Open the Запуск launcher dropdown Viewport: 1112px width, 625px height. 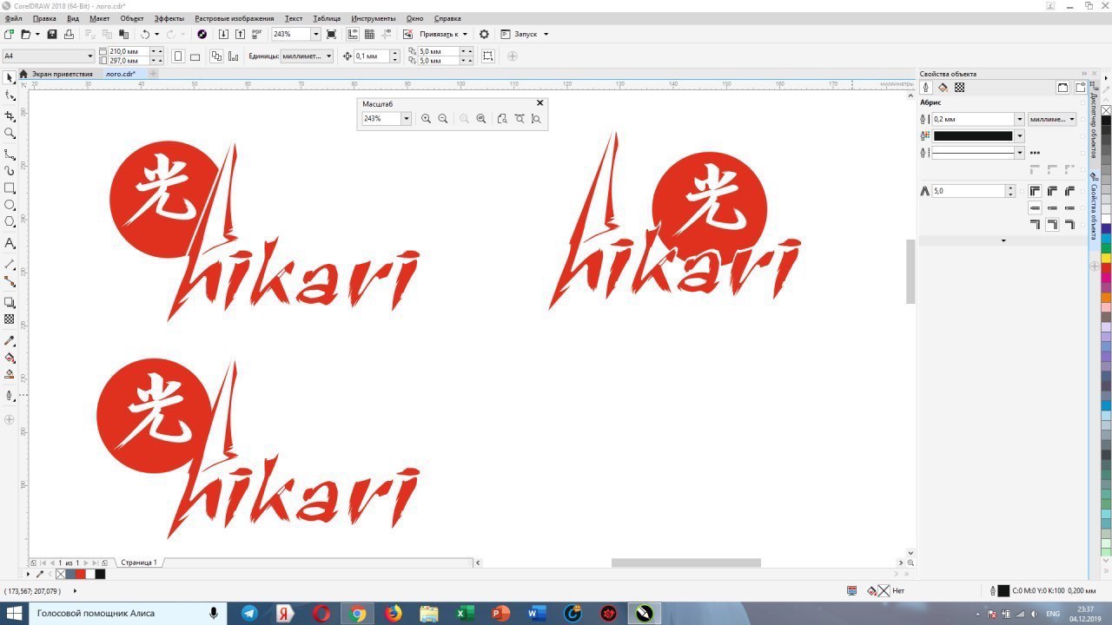coord(546,34)
